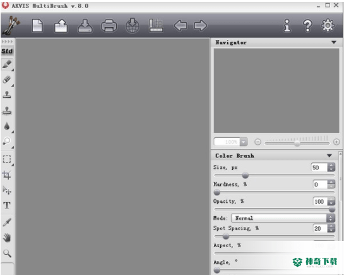Pick the Crop tool

pyautogui.click(x=6, y=175)
